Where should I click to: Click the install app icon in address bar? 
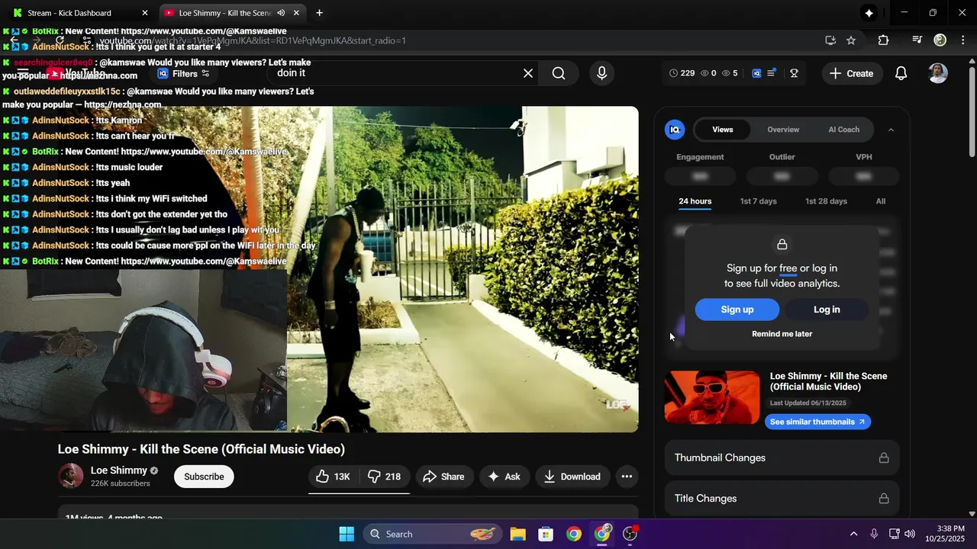tap(830, 40)
